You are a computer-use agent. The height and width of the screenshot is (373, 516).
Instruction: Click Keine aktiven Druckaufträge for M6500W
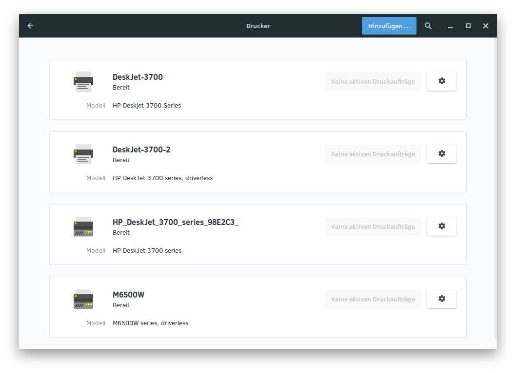pyautogui.click(x=373, y=299)
